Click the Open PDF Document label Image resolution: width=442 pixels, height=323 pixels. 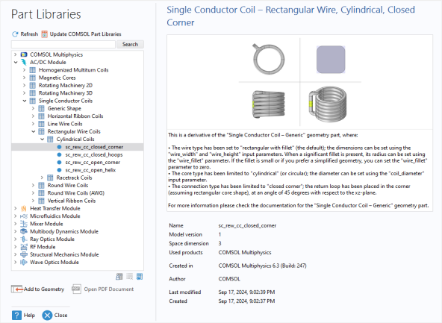tap(109, 289)
